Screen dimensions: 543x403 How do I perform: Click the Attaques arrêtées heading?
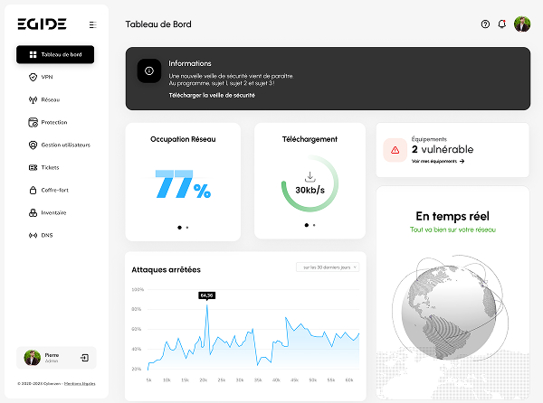click(166, 269)
